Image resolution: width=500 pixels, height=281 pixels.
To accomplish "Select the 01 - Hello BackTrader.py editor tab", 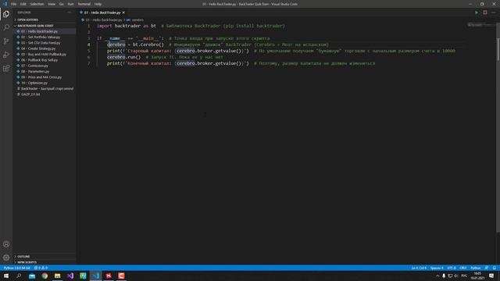I will coord(102,12).
